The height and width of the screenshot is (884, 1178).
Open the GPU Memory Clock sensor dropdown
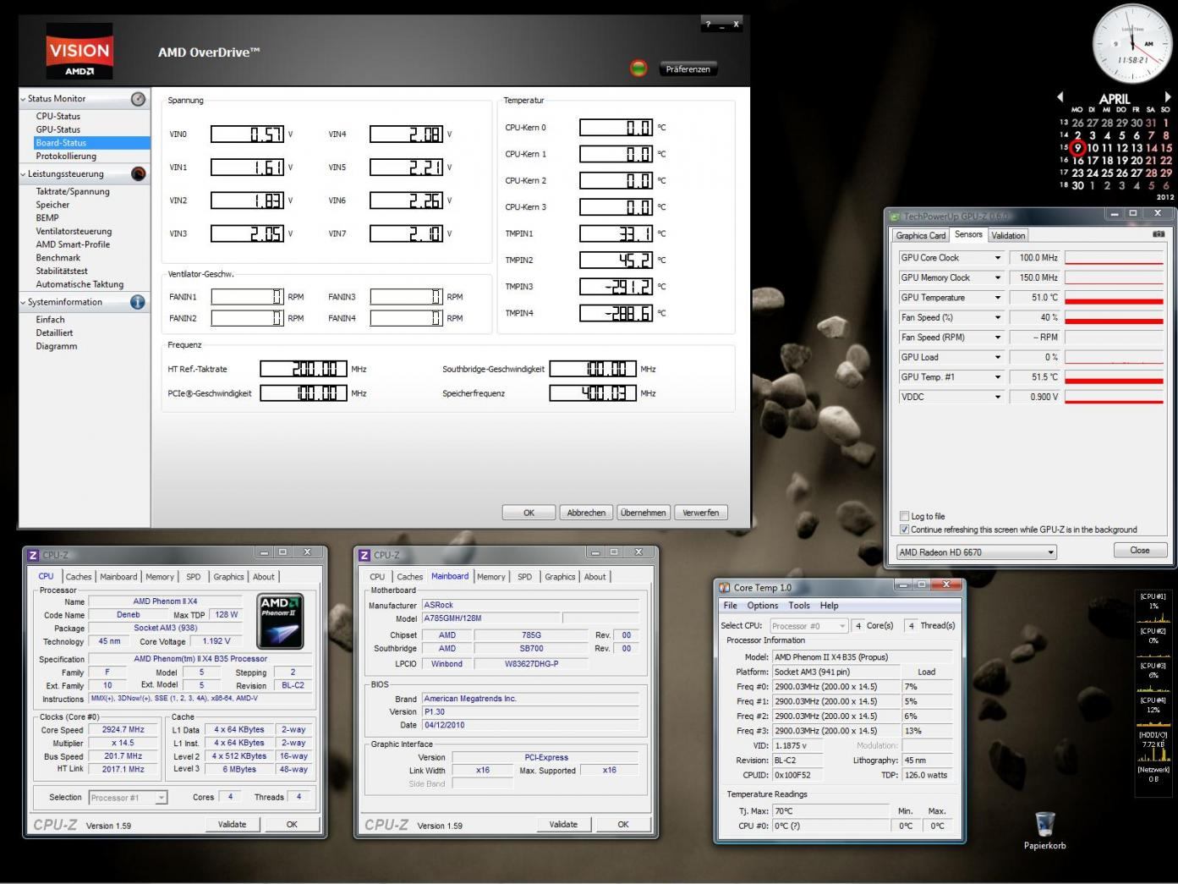pyautogui.click(x=998, y=277)
